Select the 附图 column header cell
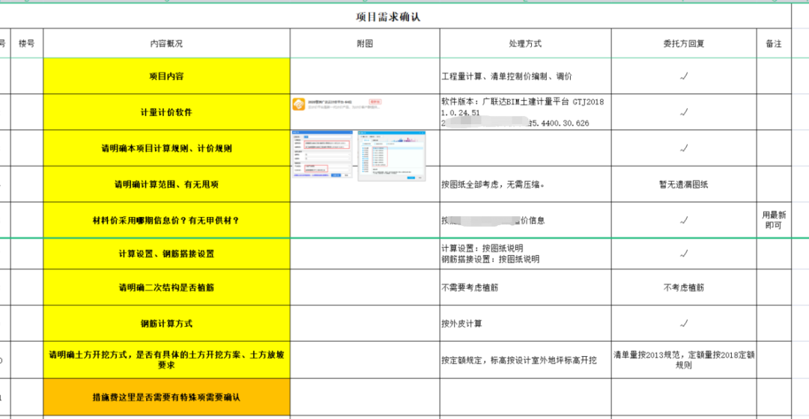 [x=365, y=44]
